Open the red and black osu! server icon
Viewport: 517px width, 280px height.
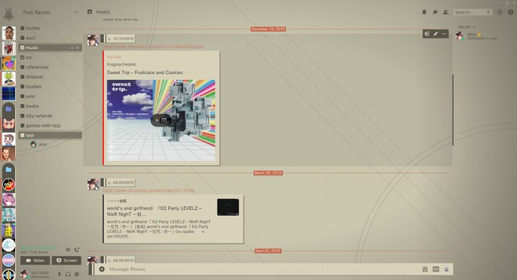(x=8, y=185)
